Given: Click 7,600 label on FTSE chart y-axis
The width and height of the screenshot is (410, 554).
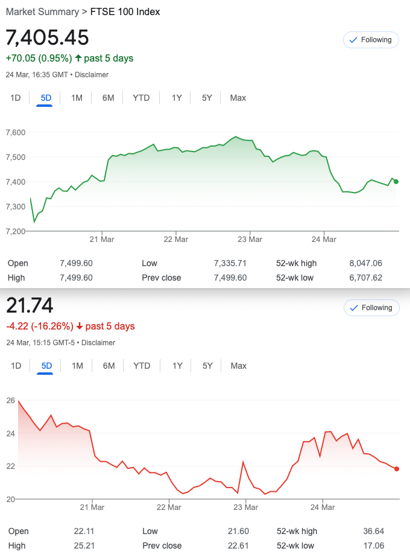Looking at the screenshot, I should point(16,133).
